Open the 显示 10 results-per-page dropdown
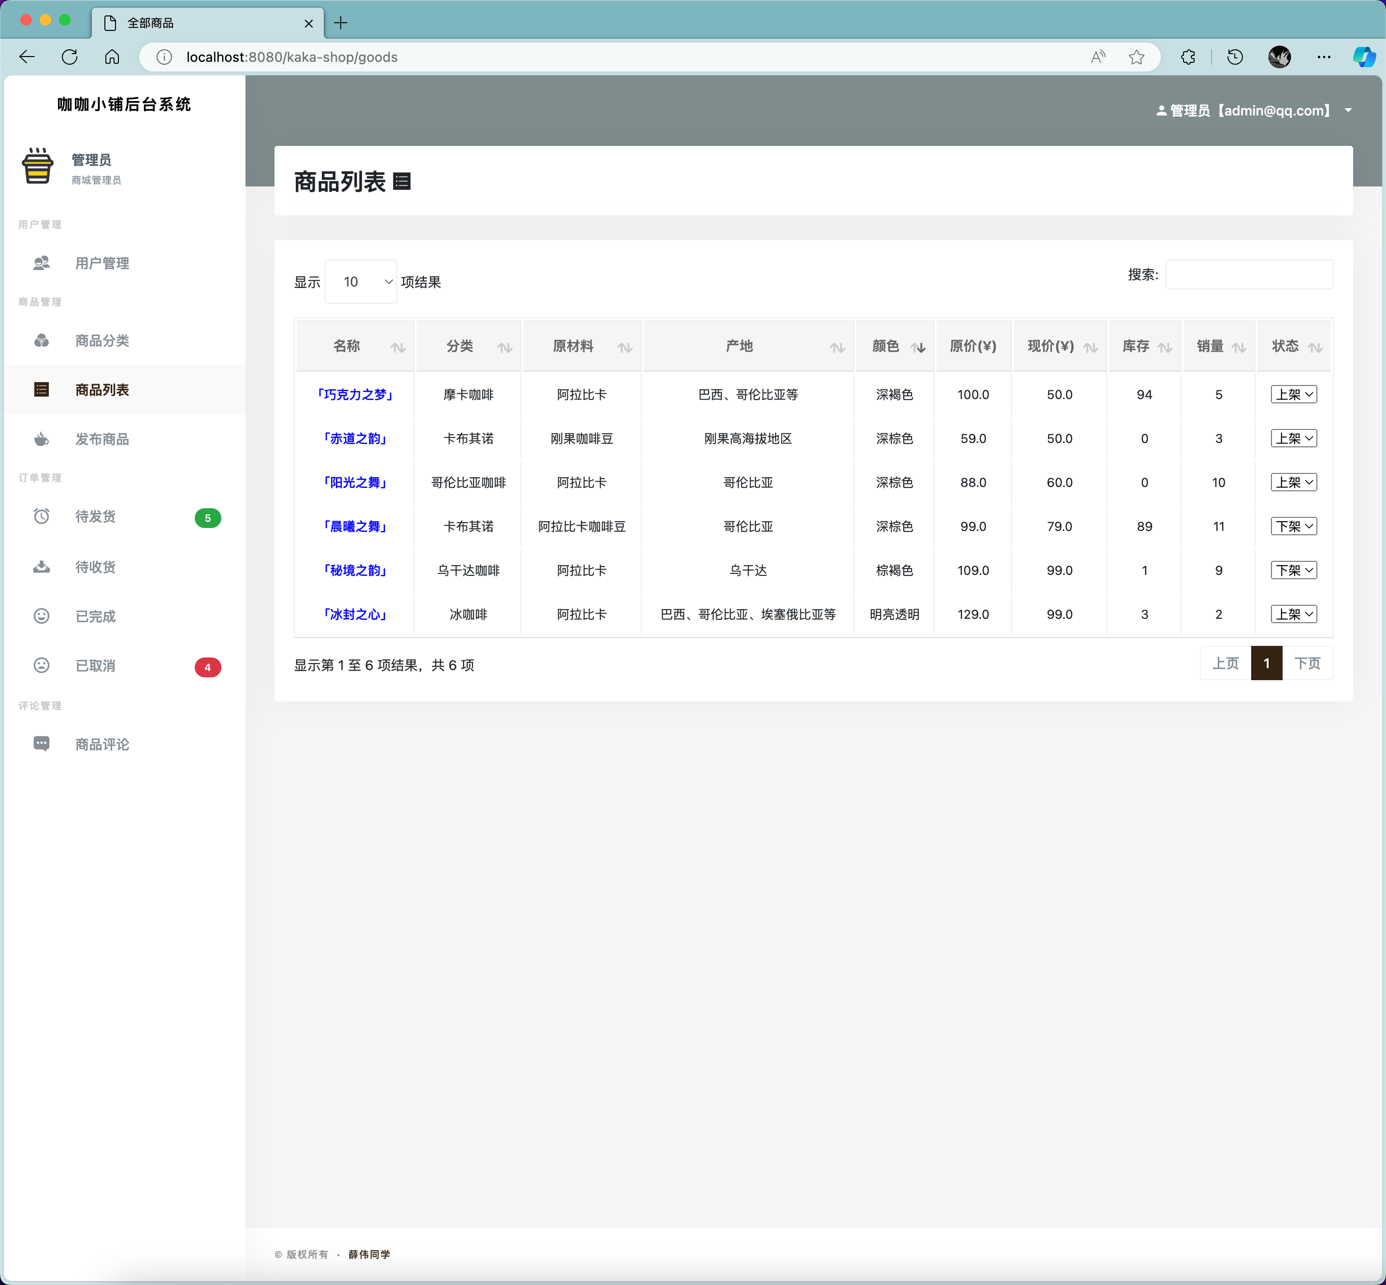Image resolution: width=1386 pixels, height=1285 pixels. [361, 282]
